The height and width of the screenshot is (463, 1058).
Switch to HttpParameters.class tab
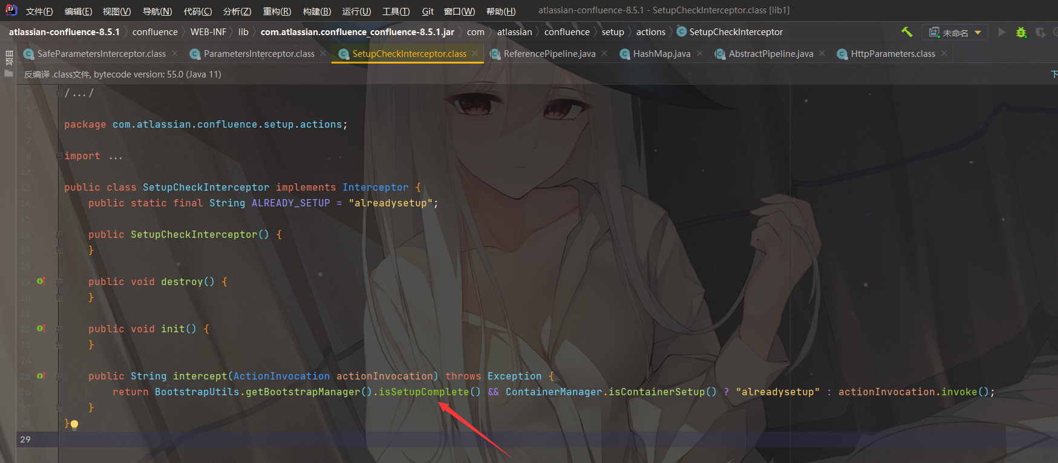click(x=893, y=54)
